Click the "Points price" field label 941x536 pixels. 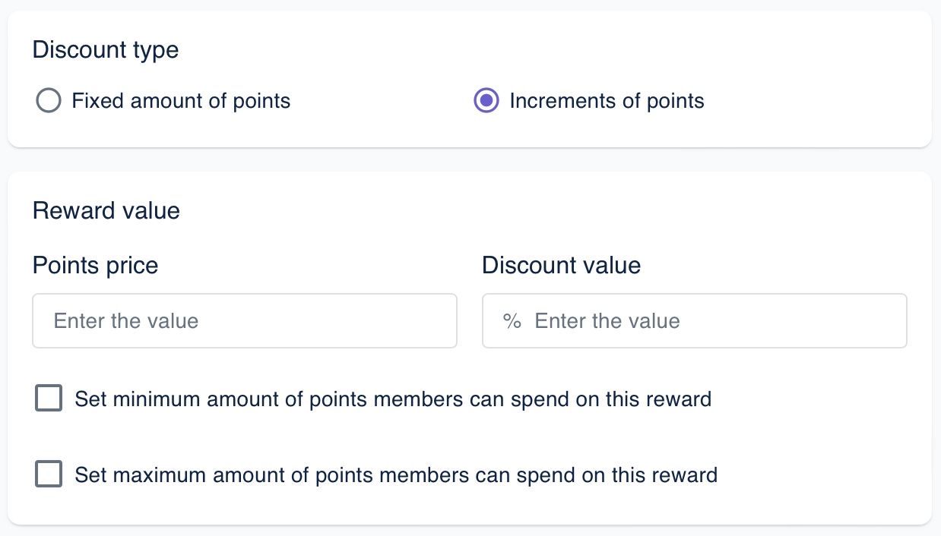pos(96,265)
